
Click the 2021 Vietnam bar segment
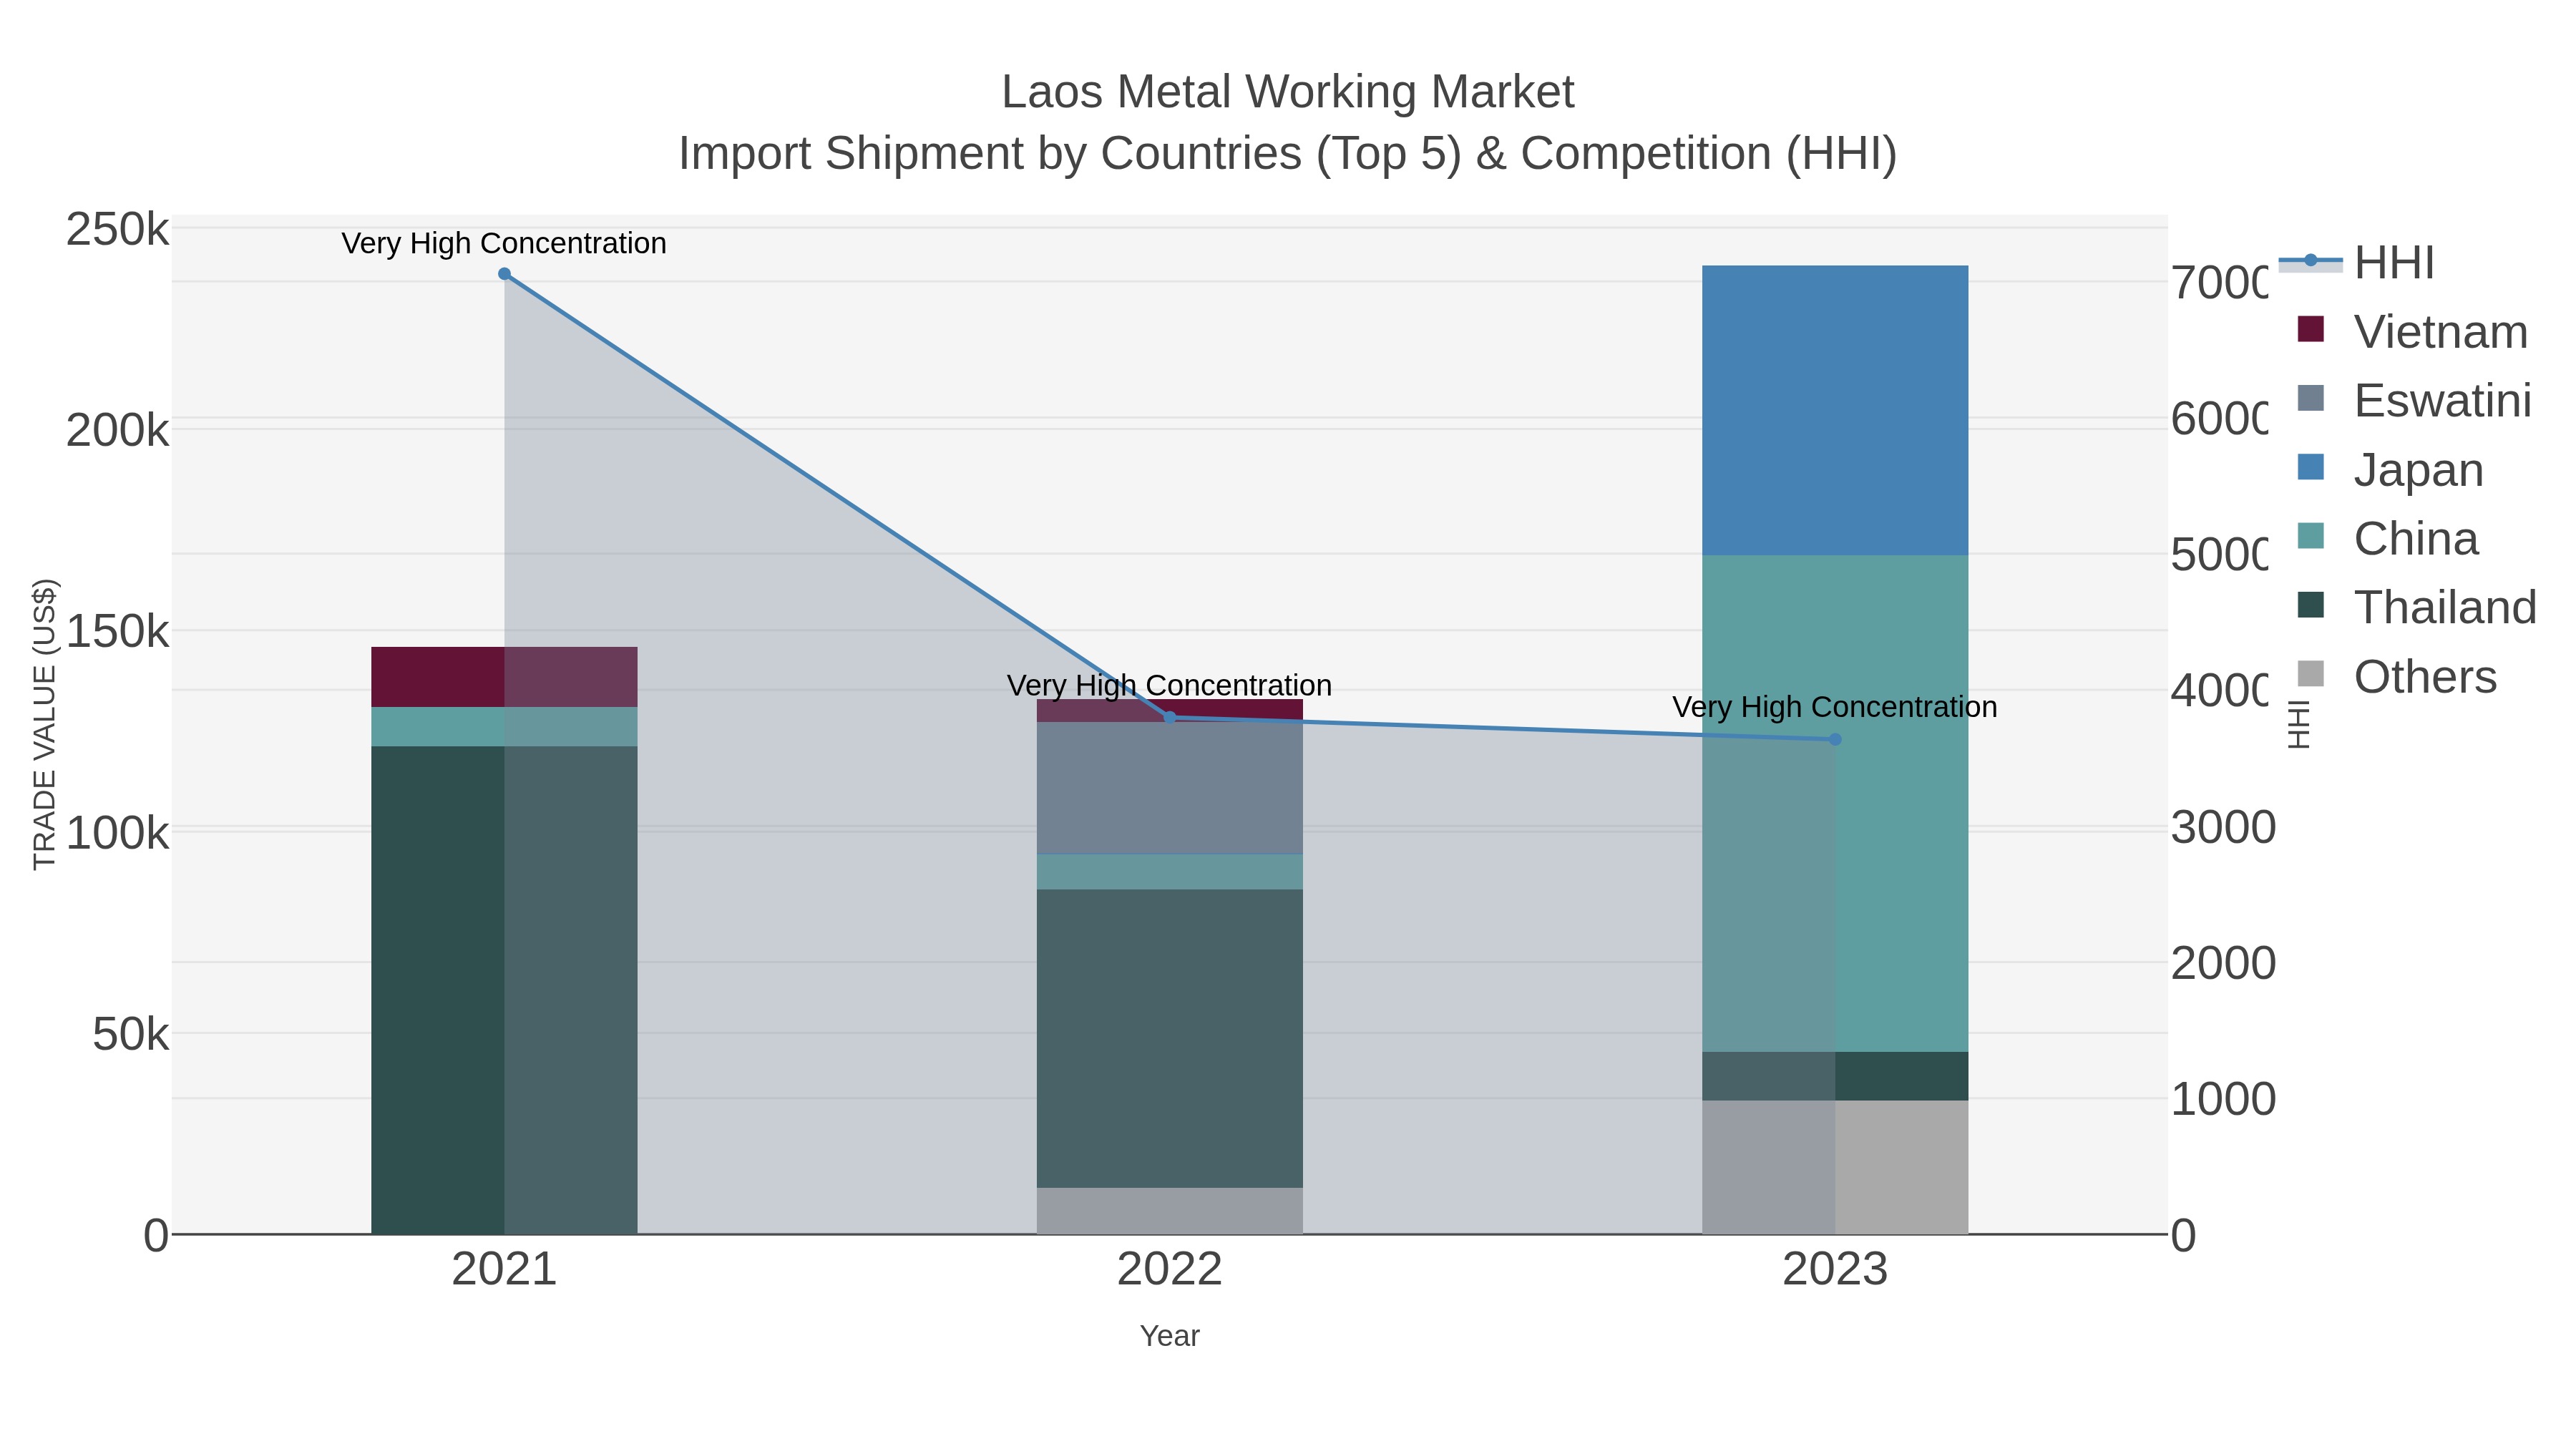[x=504, y=677]
